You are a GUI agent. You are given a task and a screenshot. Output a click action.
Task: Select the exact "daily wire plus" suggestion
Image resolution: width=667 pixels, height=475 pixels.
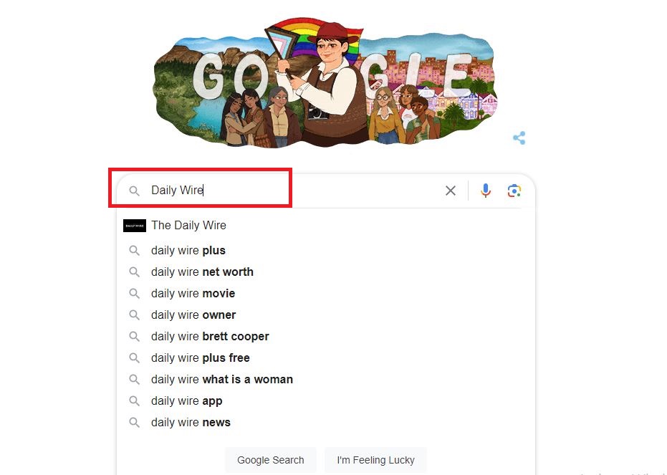(188, 251)
